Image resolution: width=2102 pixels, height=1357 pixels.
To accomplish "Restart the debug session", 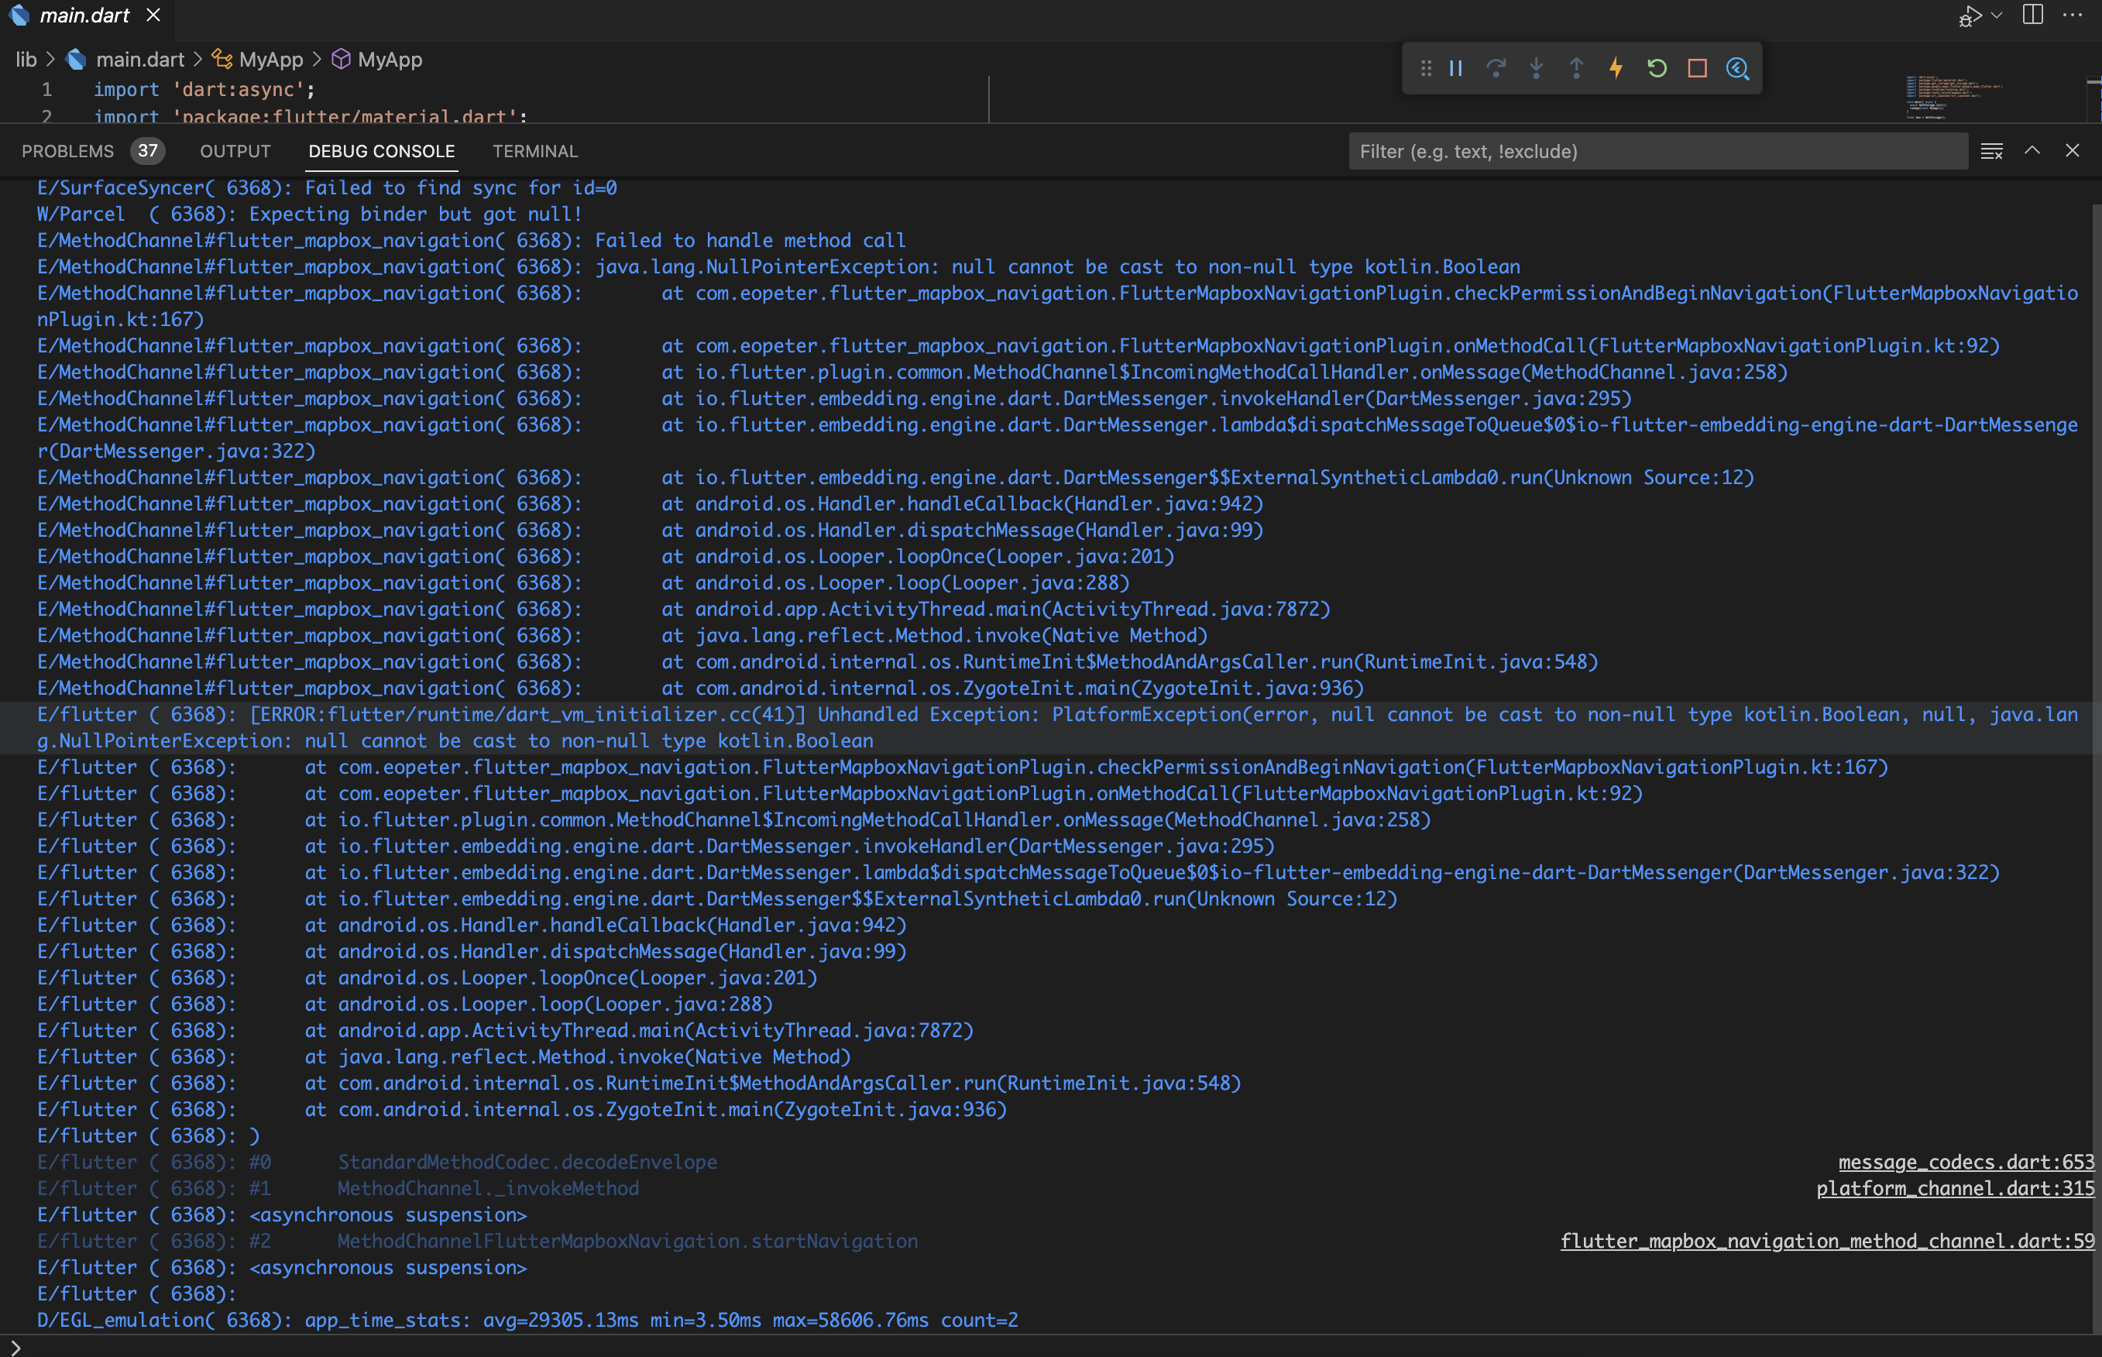I will [1656, 68].
